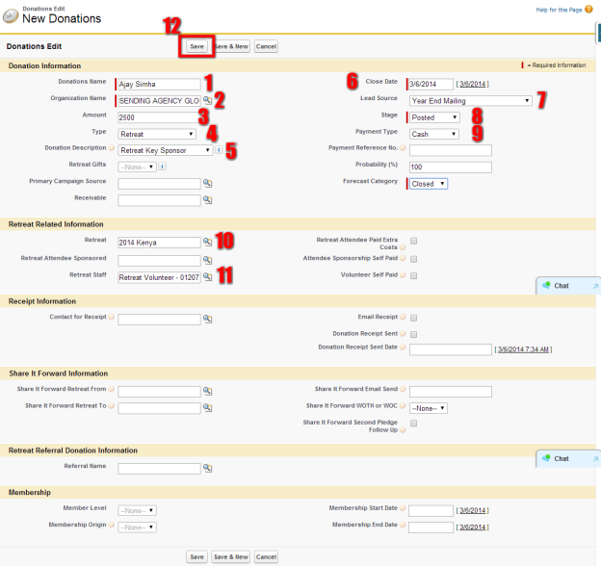601x566 pixels.
Task: Check Retreat Attendee Paid Extra Costs box
Action: tap(413, 241)
